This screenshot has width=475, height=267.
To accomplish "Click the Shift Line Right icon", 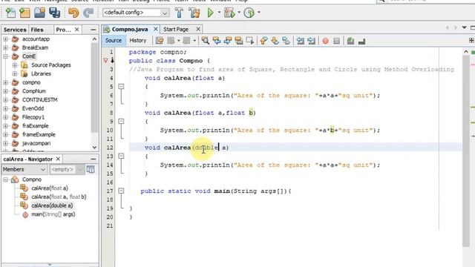I will (311, 41).
